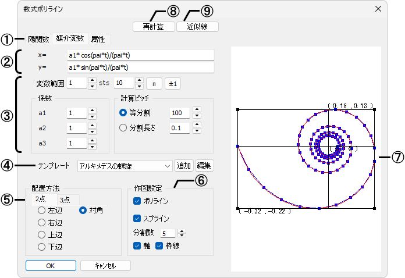Click the variable range lower limit field
The image size is (405, 278).
77,83
